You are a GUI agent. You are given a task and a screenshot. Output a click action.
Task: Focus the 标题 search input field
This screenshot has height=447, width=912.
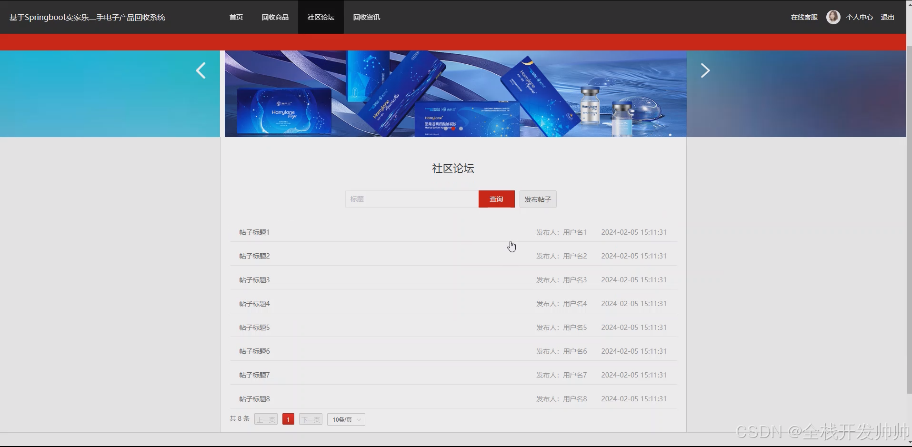click(x=412, y=199)
